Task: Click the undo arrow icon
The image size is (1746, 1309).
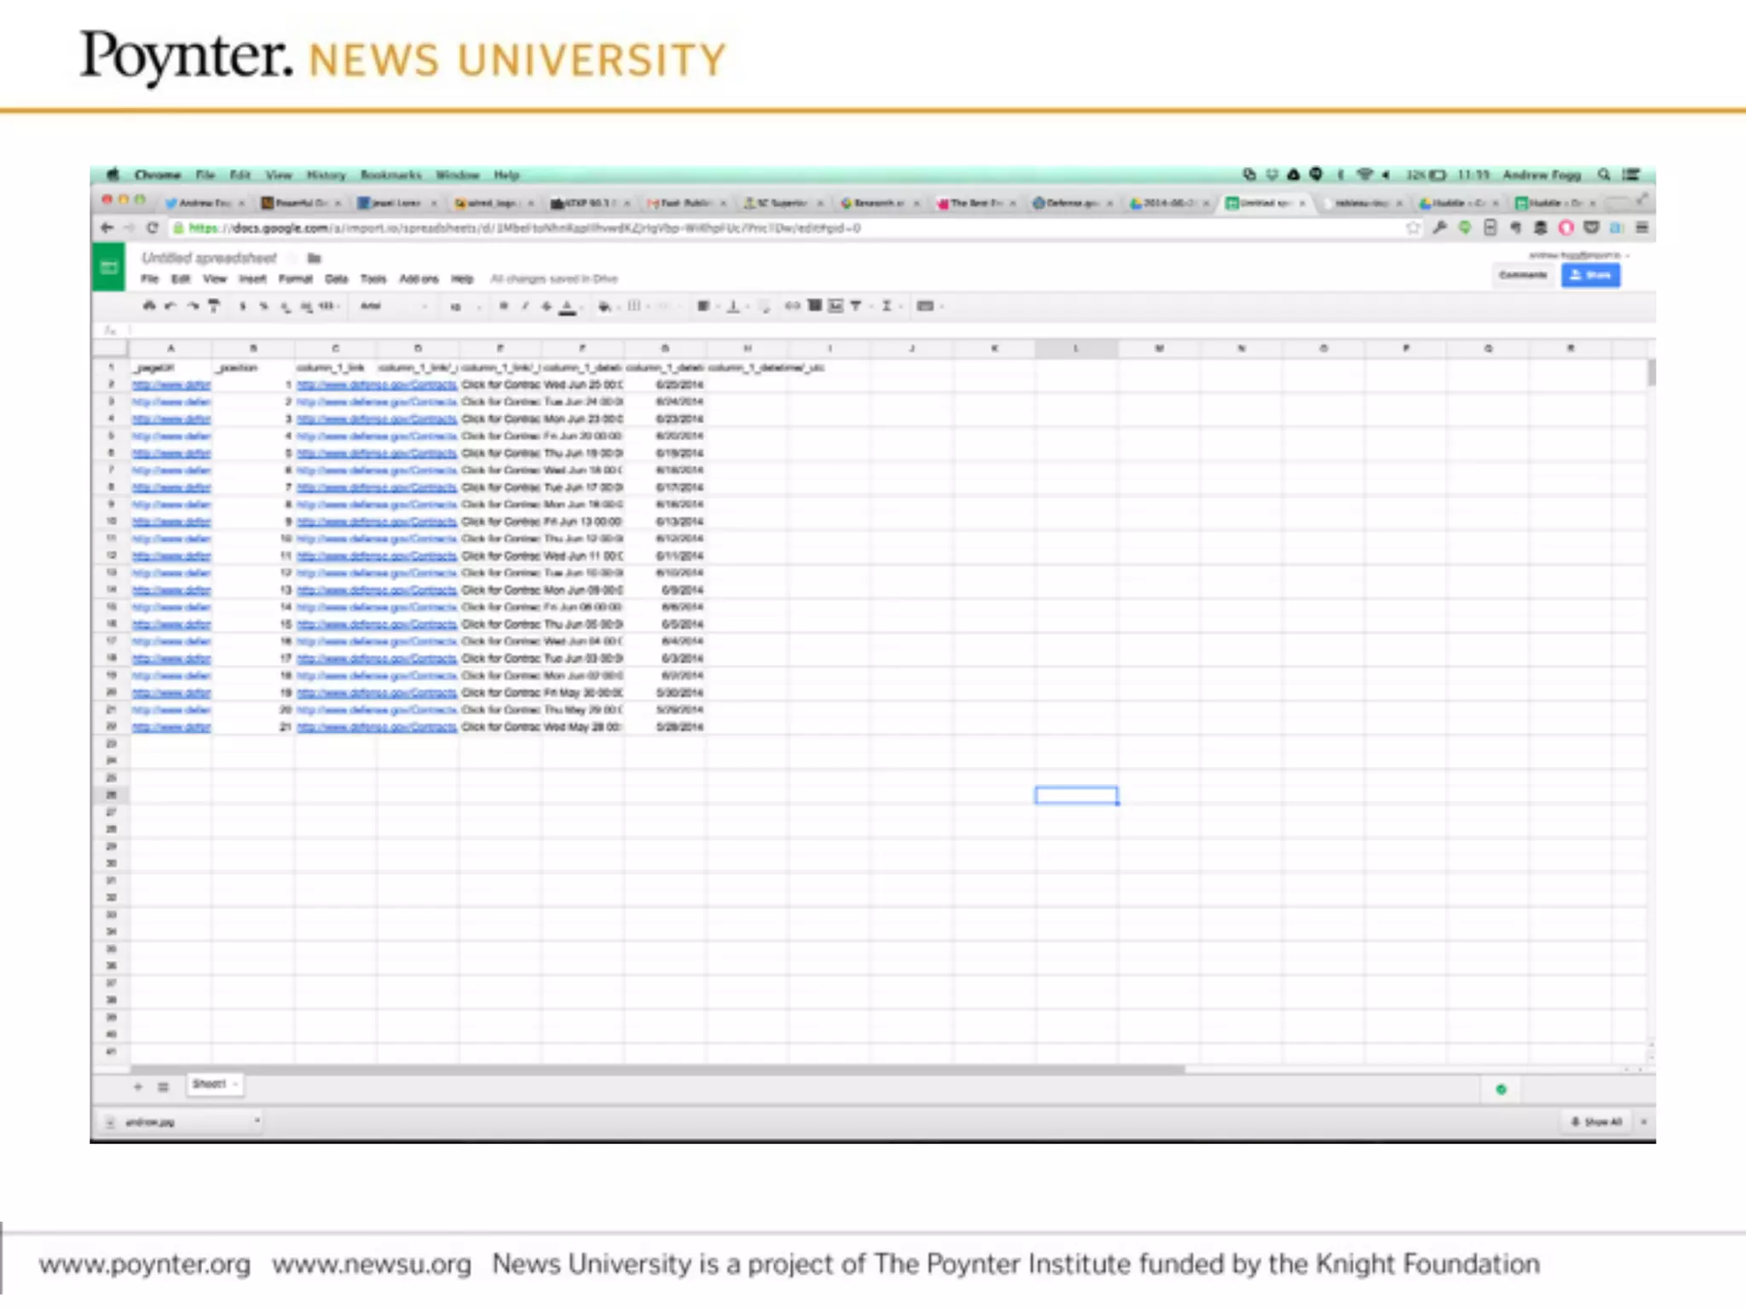Action: [x=171, y=306]
